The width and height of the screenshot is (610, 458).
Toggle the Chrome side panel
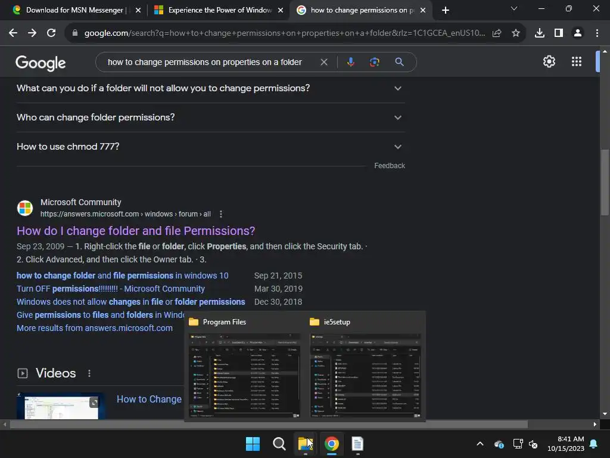(559, 33)
